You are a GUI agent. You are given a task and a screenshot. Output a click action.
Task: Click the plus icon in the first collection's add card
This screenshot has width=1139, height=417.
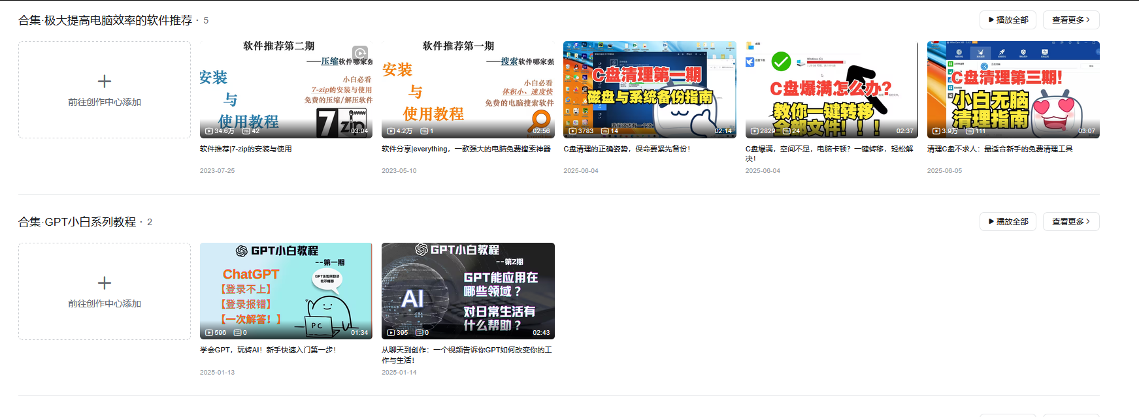[105, 82]
